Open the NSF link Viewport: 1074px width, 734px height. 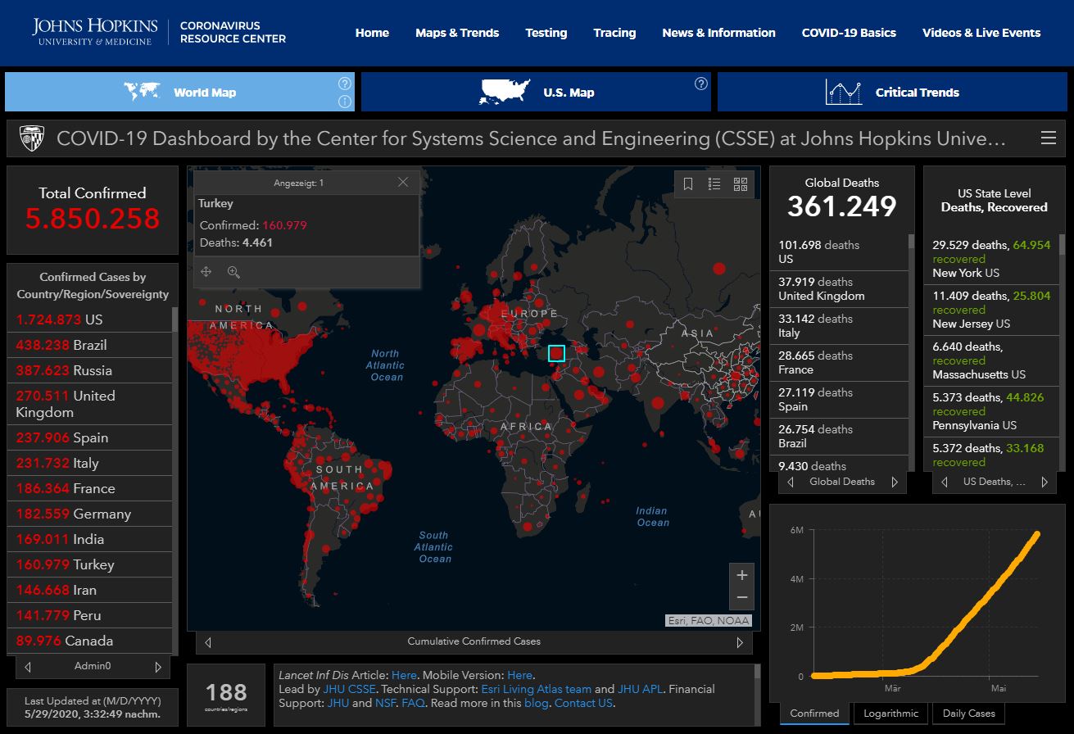click(385, 703)
